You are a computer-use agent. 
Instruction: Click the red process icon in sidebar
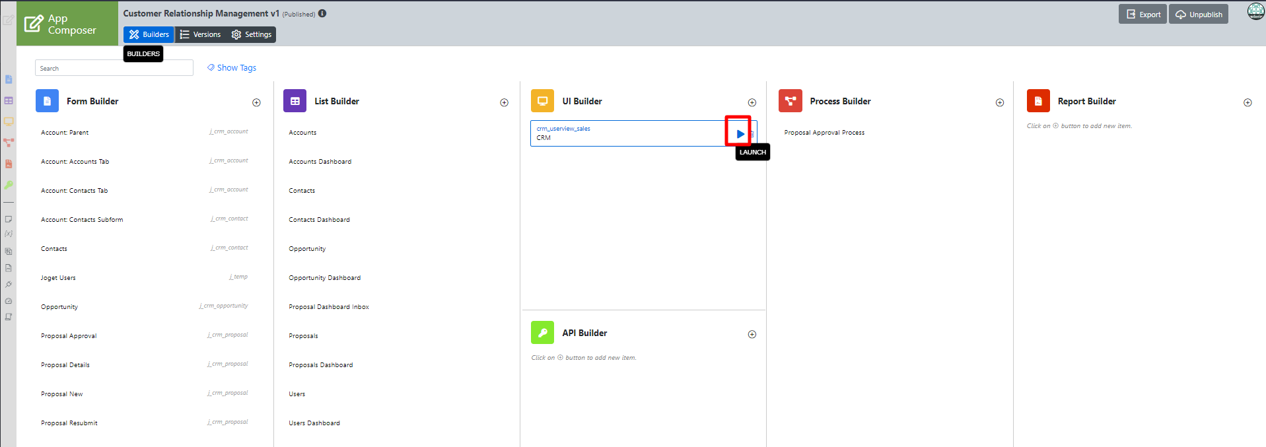click(x=9, y=143)
